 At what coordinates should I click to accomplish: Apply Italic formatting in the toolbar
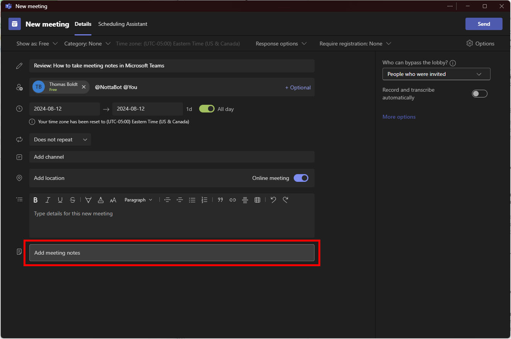pyautogui.click(x=48, y=200)
